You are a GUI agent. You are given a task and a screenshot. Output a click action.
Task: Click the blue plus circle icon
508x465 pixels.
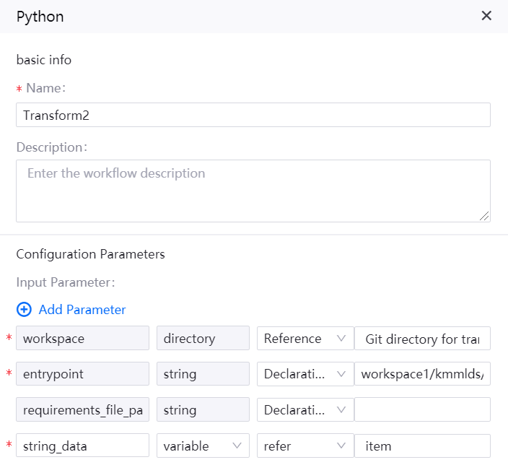(x=24, y=309)
